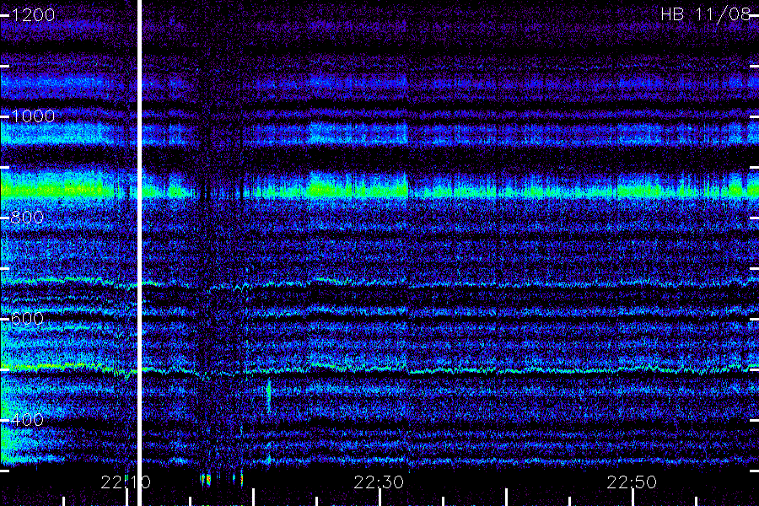Click the 1200 frequency axis label
This screenshot has height=506, width=759.
click(x=33, y=15)
